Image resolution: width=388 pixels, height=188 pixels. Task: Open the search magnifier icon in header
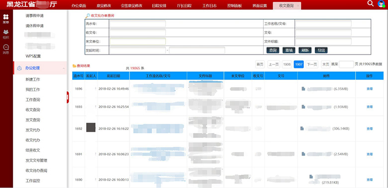[370, 3]
